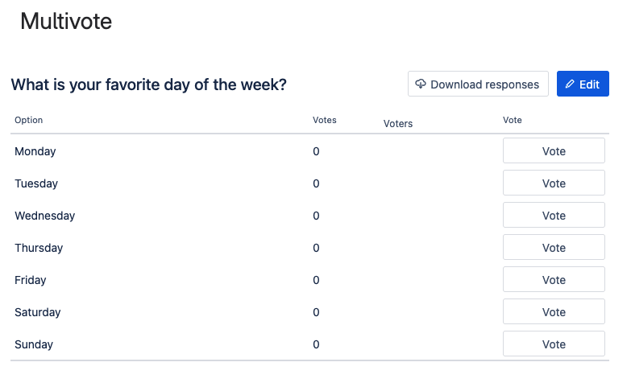Click the favorite day poll question
The height and width of the screenshot is (387, 631).
pos(148,84)
